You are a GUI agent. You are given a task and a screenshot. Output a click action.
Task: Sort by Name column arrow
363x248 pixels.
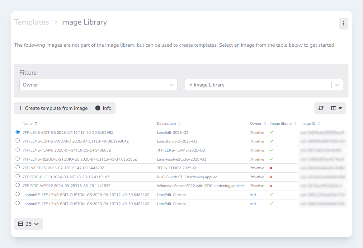[36, 124]
